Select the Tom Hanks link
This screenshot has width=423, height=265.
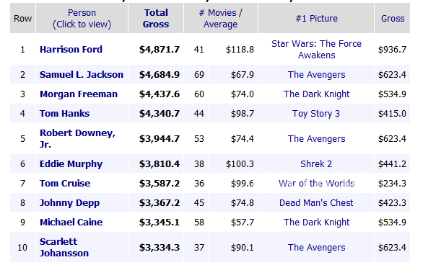pyautogui.click(x=64, y=114)
